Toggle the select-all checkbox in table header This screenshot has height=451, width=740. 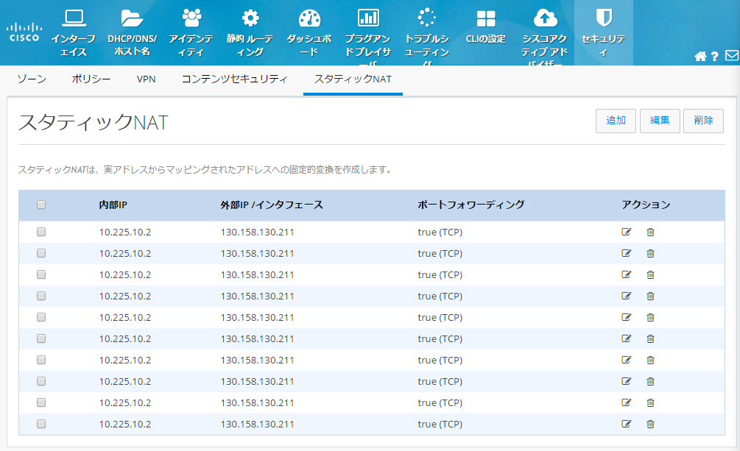click(41, 205)
